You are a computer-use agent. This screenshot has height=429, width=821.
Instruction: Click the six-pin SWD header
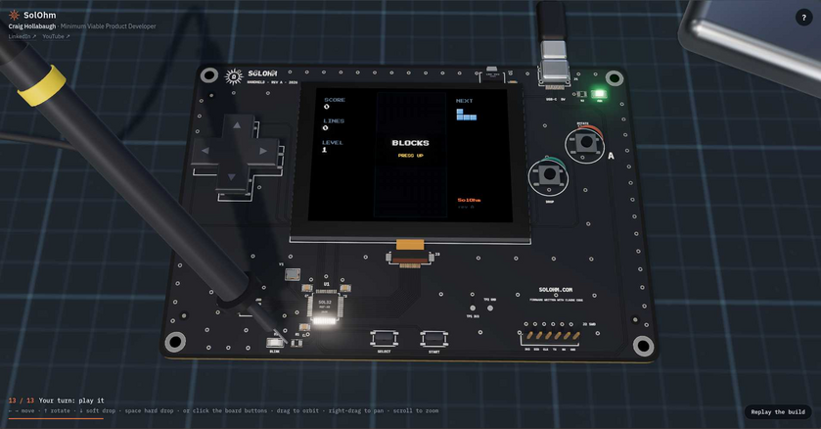(x=551, y=336)
